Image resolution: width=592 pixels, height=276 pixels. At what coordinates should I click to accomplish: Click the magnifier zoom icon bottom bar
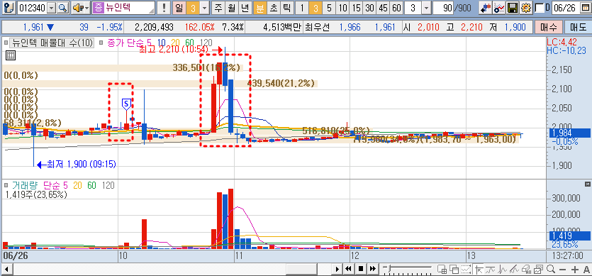click(550, 269)
